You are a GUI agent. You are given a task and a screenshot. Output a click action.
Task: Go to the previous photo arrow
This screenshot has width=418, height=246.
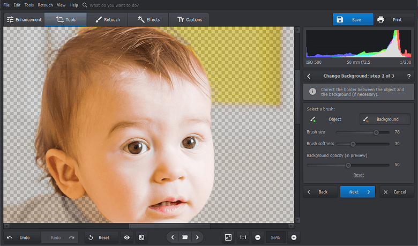coord(173,237)
